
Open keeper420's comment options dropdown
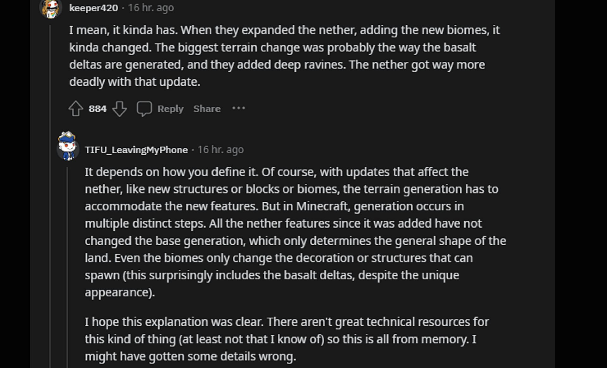pos(241,109)
